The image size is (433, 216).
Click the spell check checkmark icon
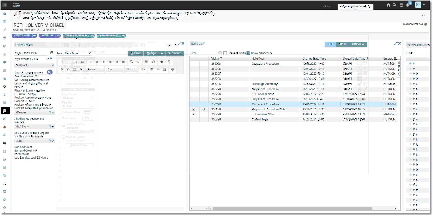172,69
